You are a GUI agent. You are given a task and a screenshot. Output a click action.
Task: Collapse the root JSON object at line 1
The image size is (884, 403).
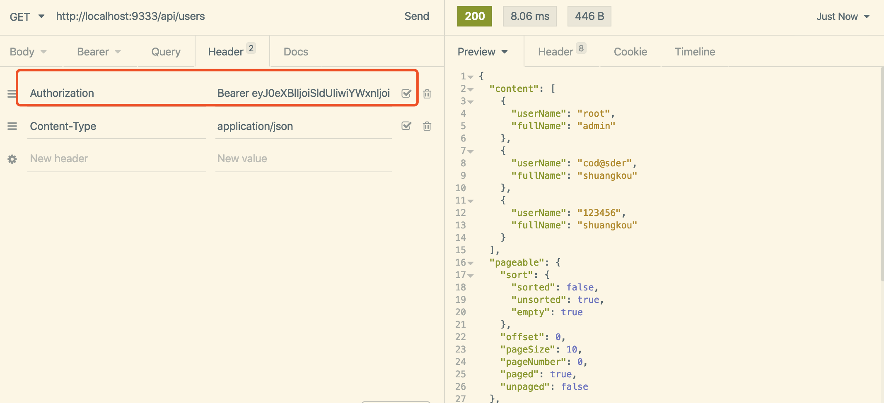471,77
